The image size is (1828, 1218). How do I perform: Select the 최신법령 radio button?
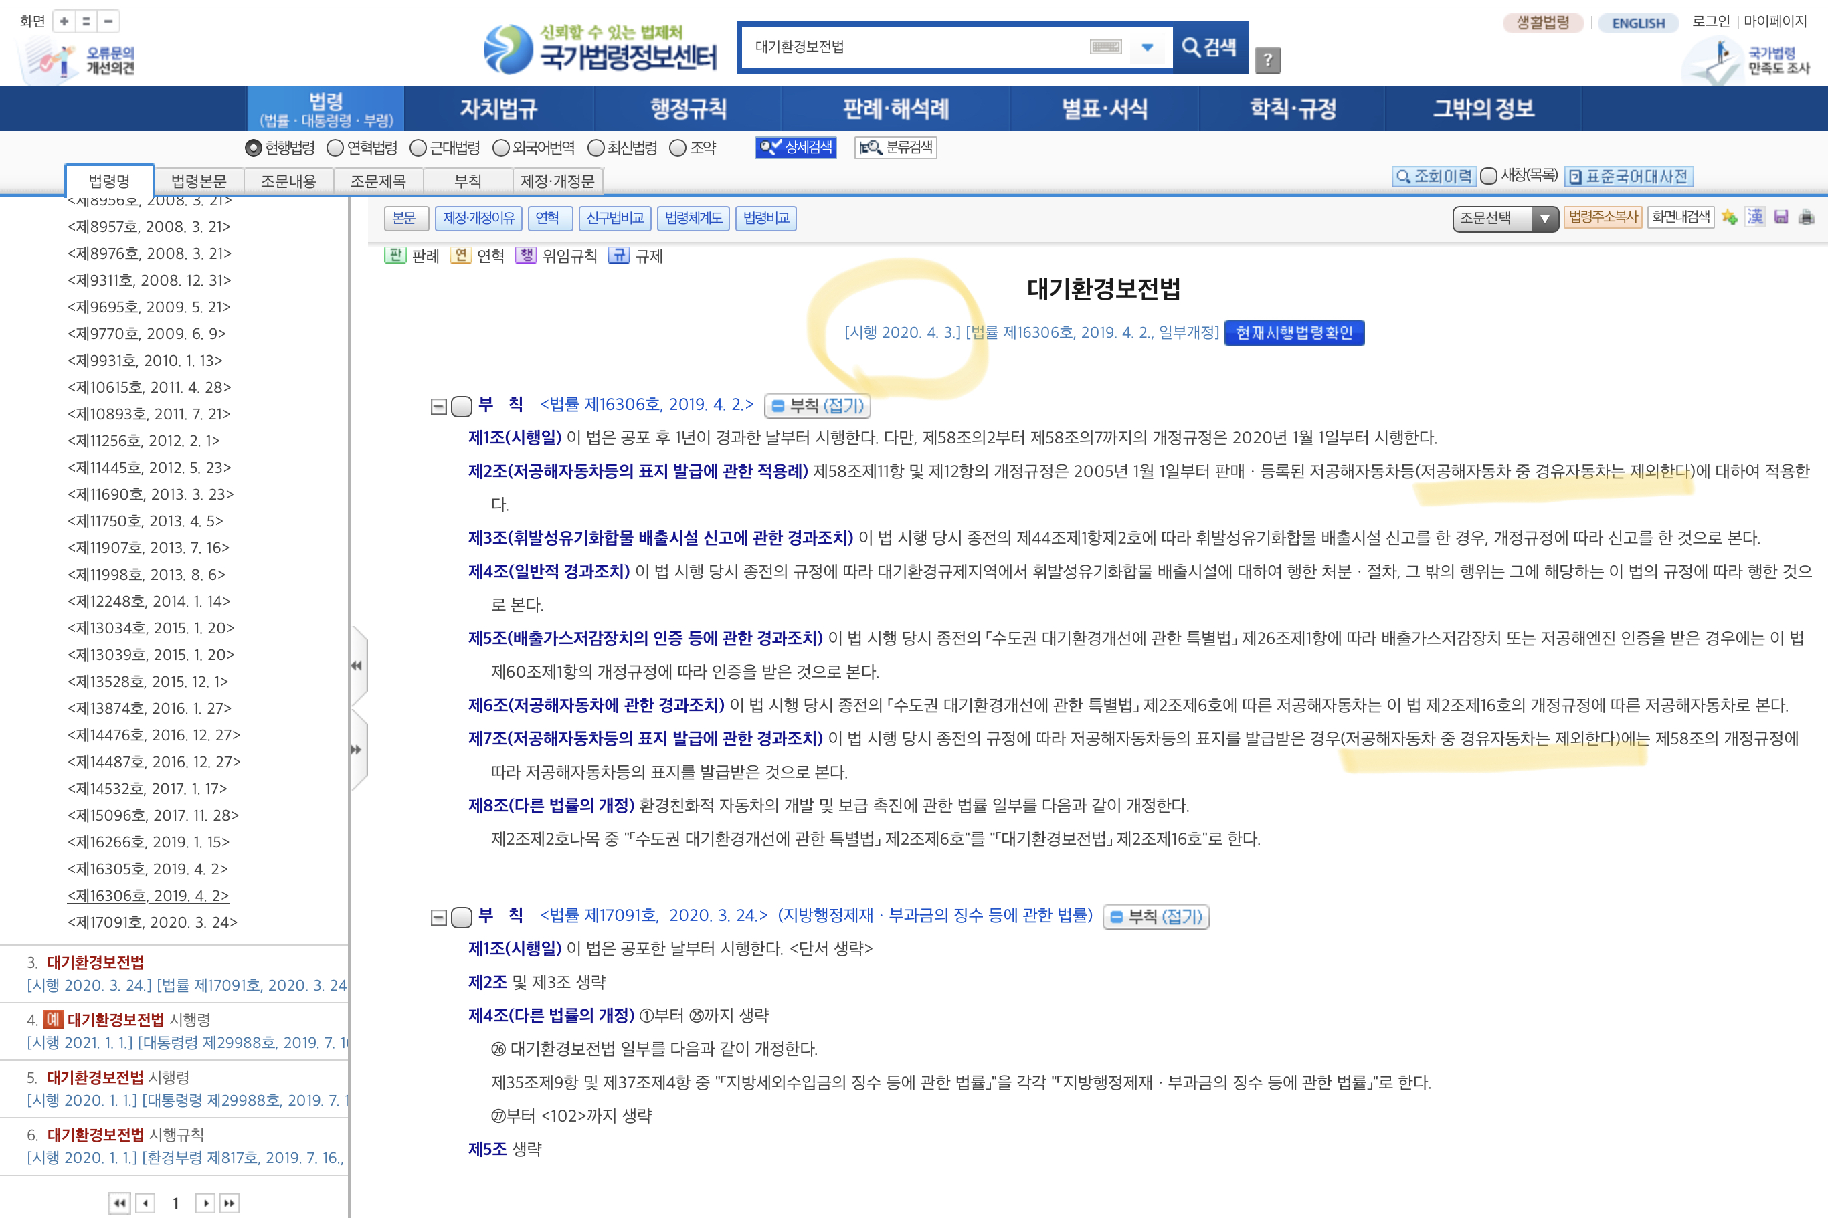pyautogui.click(x=596, y=148)
